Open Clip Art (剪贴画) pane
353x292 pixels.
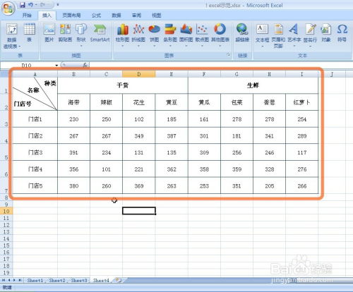65,33
